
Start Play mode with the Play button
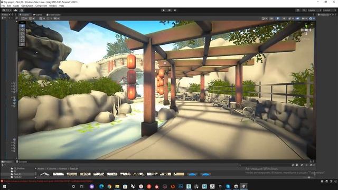click(x=163, y=10)
